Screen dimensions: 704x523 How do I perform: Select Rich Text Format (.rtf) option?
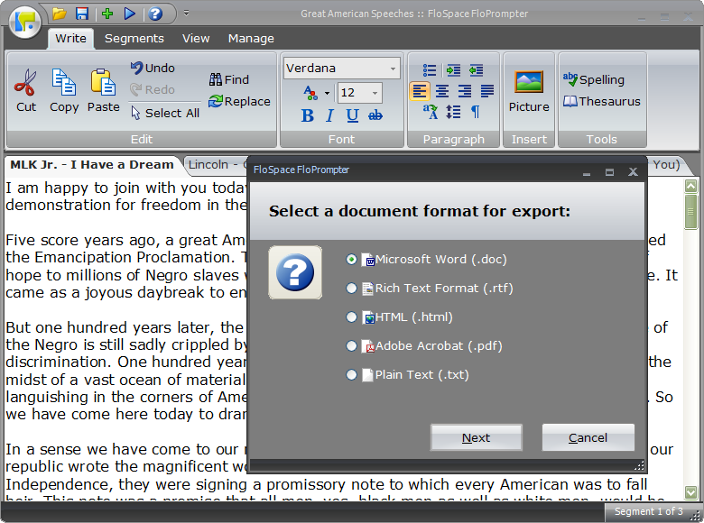tap(430, 288)
